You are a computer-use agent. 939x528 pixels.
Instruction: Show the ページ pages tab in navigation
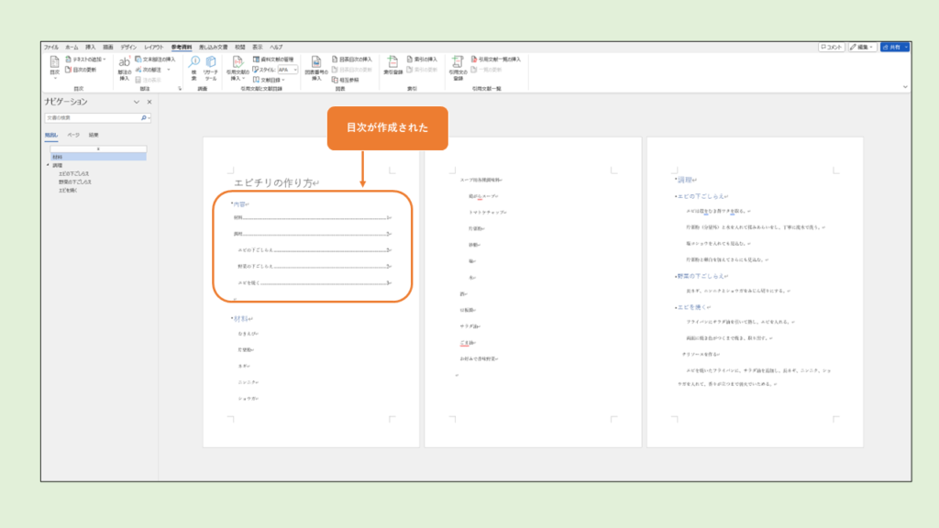point(73,136)
